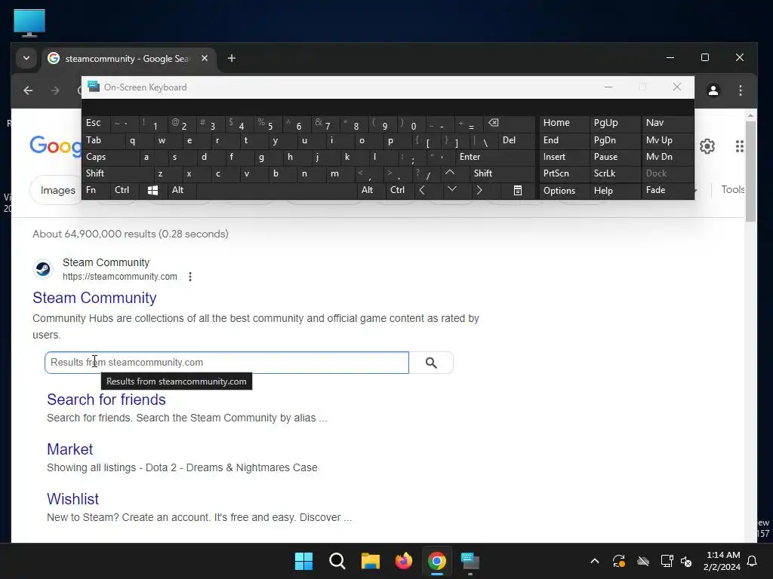Open the Windows Start menu

click(x=303, y=561)
